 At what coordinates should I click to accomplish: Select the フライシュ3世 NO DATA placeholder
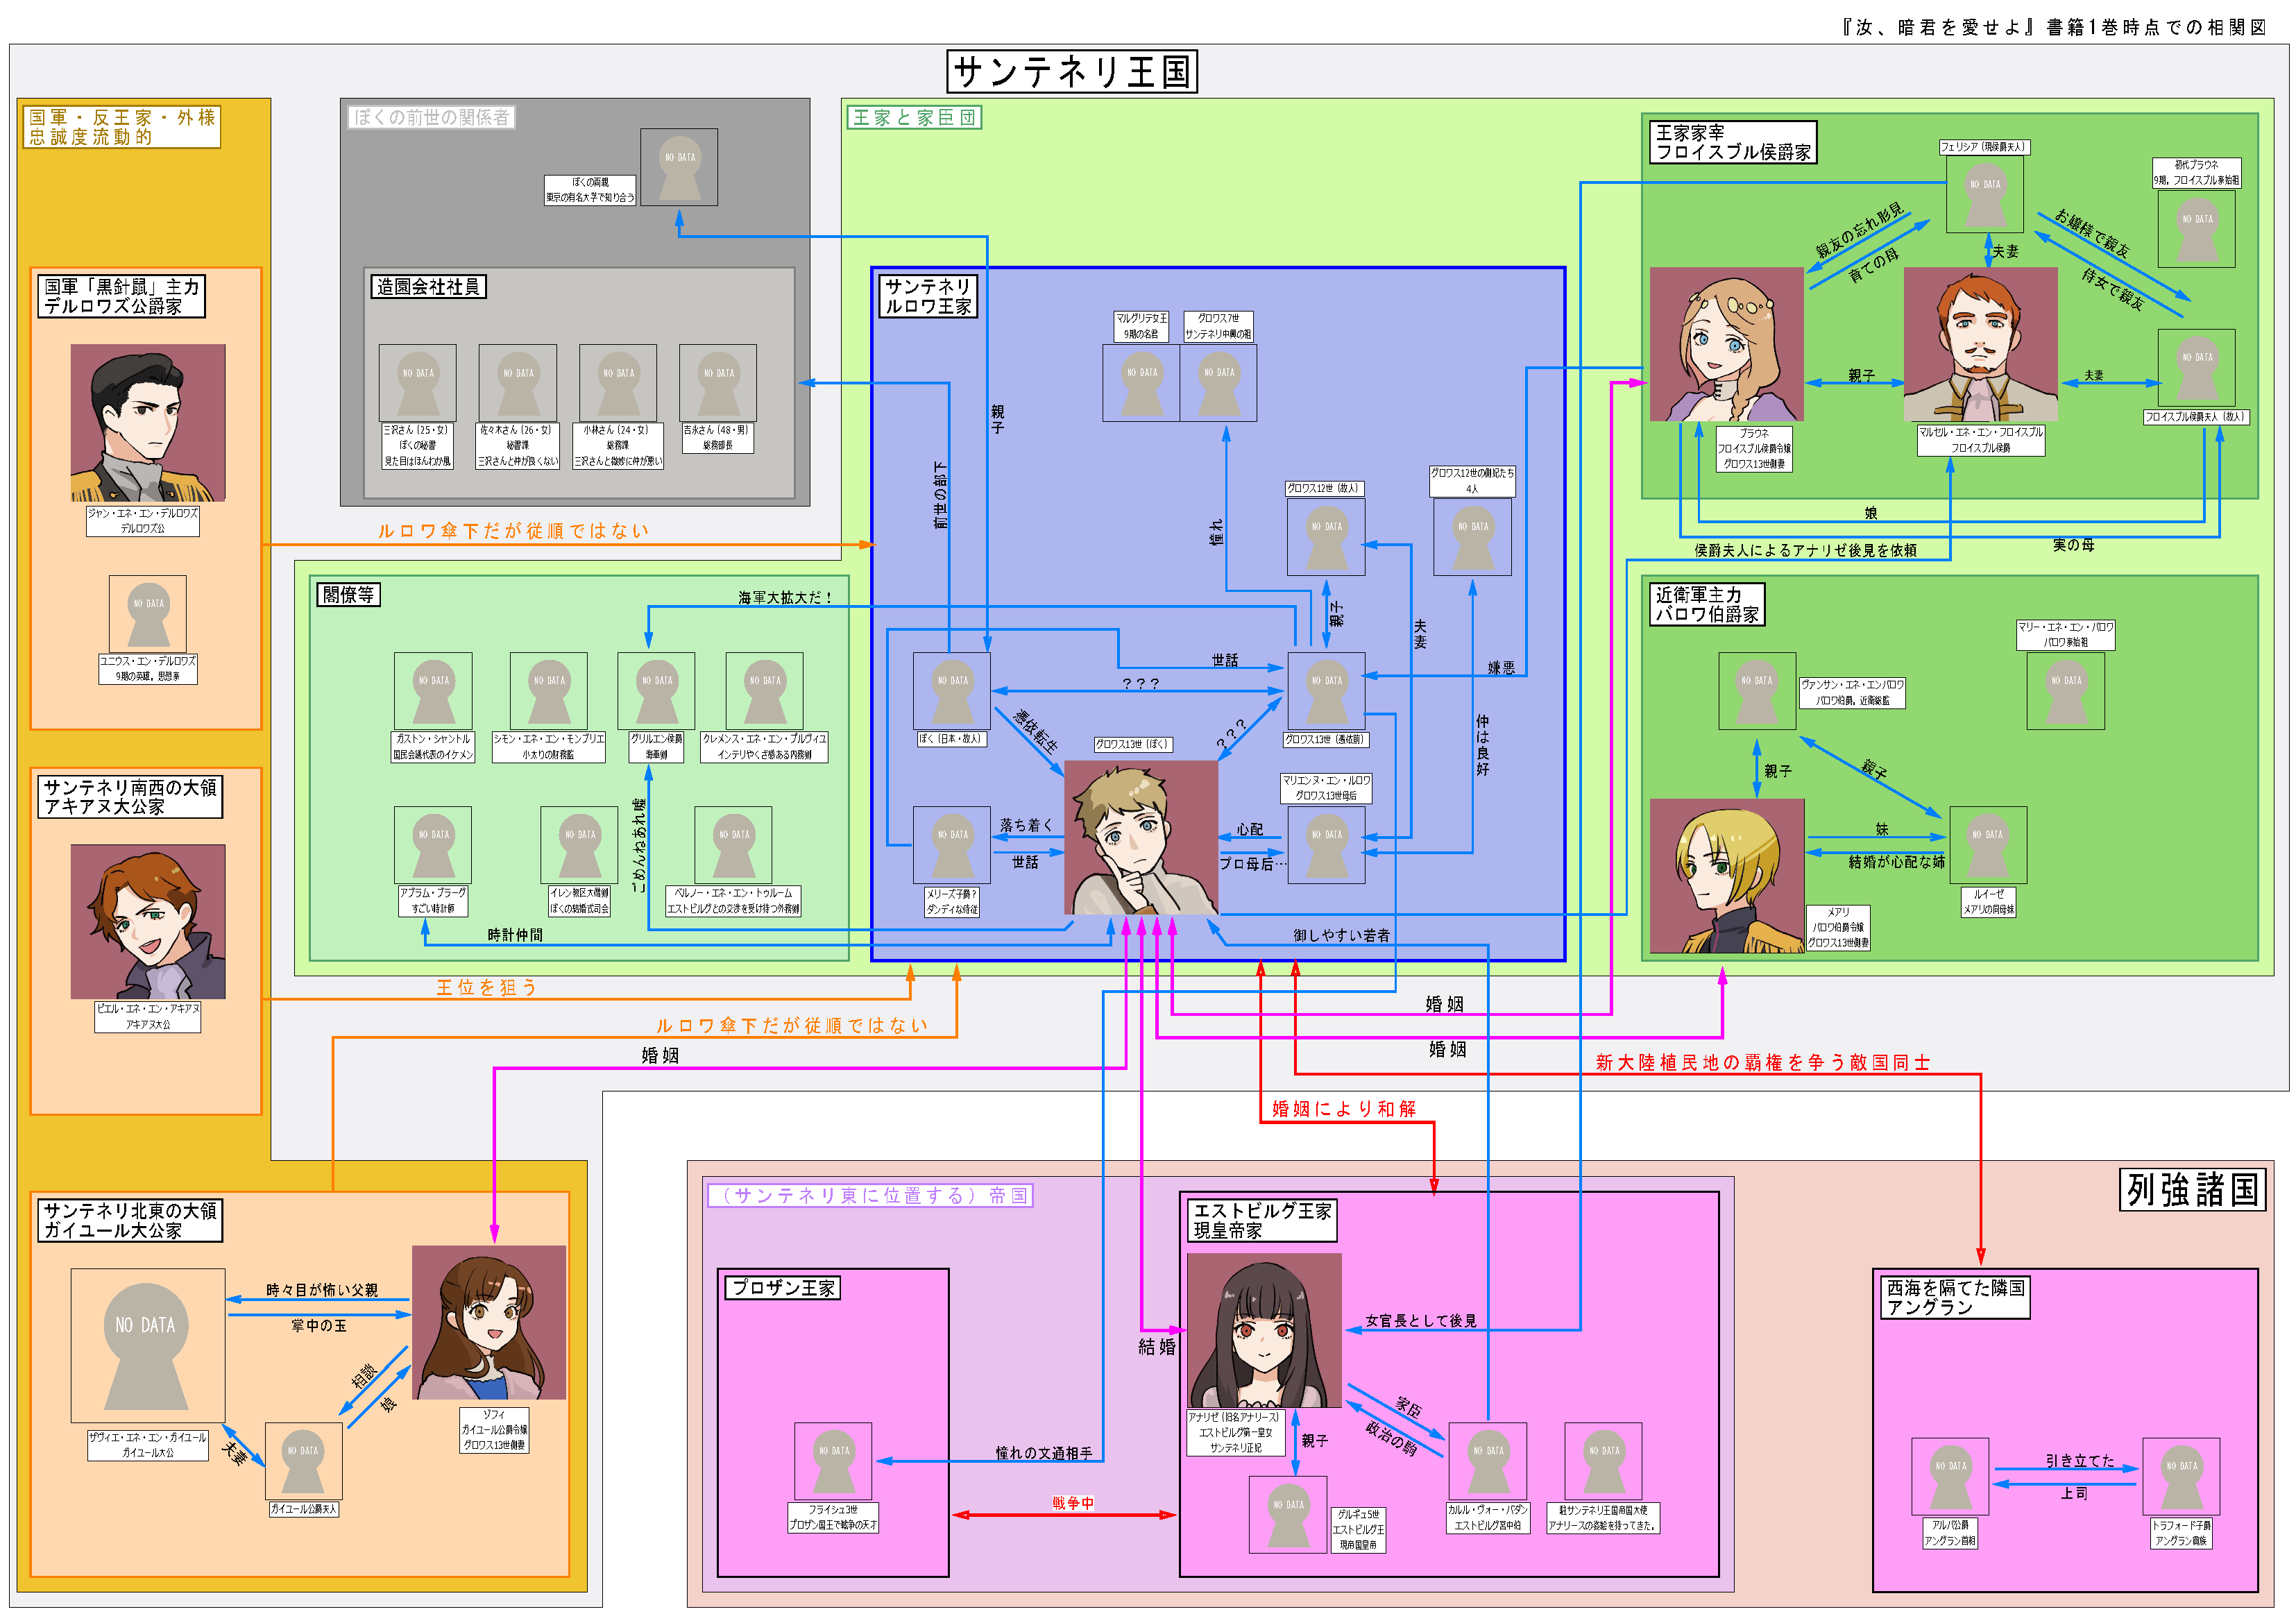pyautogui.click(x=833, y=1461)
